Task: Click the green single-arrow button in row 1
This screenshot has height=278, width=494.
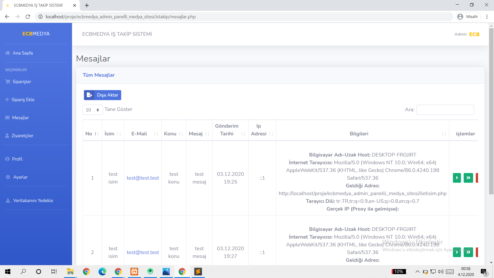Action: pyautogui.click(x=457, y=178)
